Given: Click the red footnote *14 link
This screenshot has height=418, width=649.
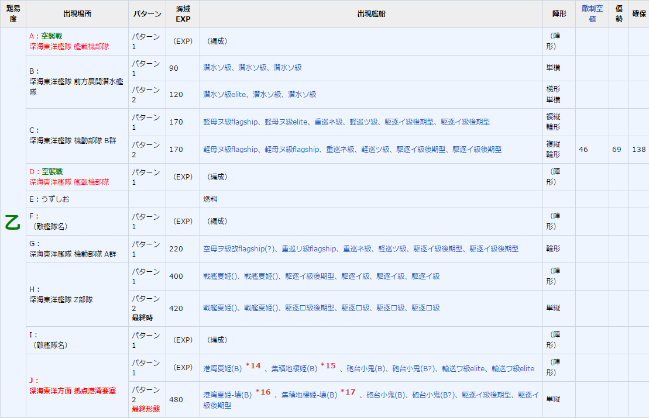Looking at the screenshot, I should [x=252, y=365].
